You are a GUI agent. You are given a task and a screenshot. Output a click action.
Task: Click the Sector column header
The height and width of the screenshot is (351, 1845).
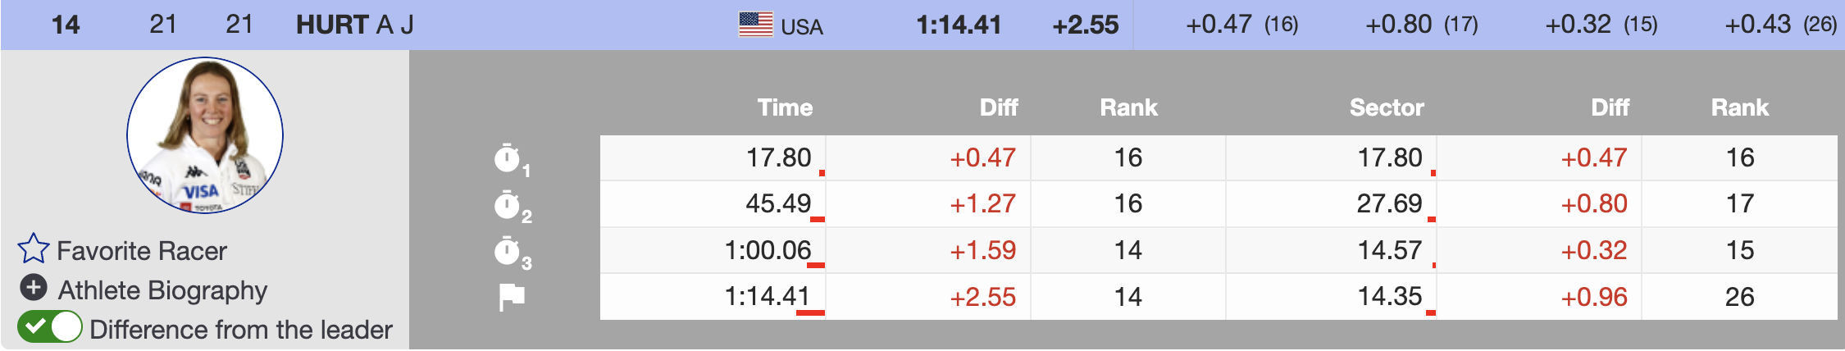[1387, 107]
